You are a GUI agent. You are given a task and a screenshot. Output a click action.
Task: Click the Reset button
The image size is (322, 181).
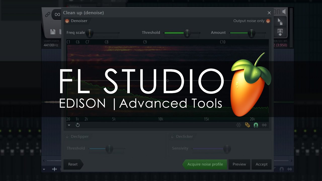pyautogui.click(x=73, y=164)
